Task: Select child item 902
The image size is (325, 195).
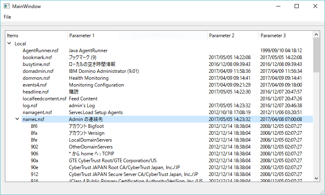Action: click(34, 147)
